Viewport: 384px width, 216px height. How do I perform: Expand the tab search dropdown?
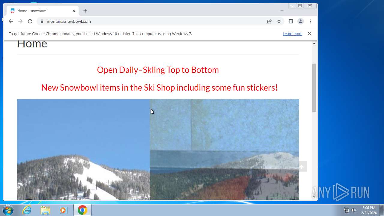click(x=282, y=11)
